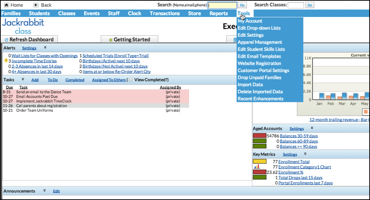Select Delete Imported Data menu item
This screenshot has height=200, width=370.
[260, 92]
